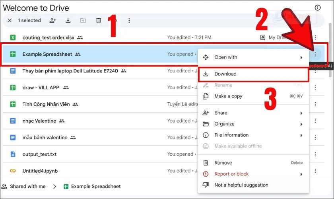Choose Download in the context menu

[x=254, y=74]
